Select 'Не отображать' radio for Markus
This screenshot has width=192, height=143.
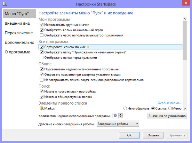(x=125, y=109)
